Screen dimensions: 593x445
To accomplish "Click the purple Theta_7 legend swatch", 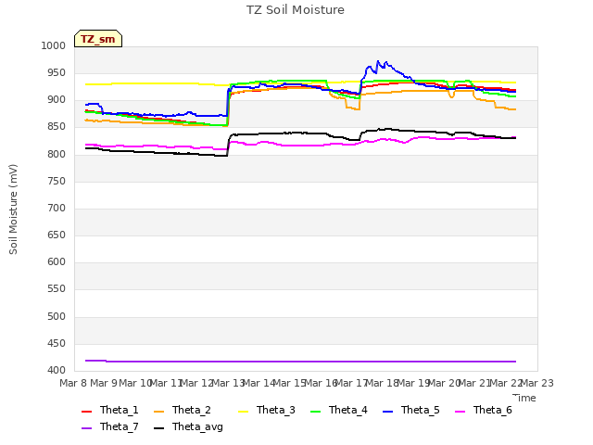I will tap(86, 428).
